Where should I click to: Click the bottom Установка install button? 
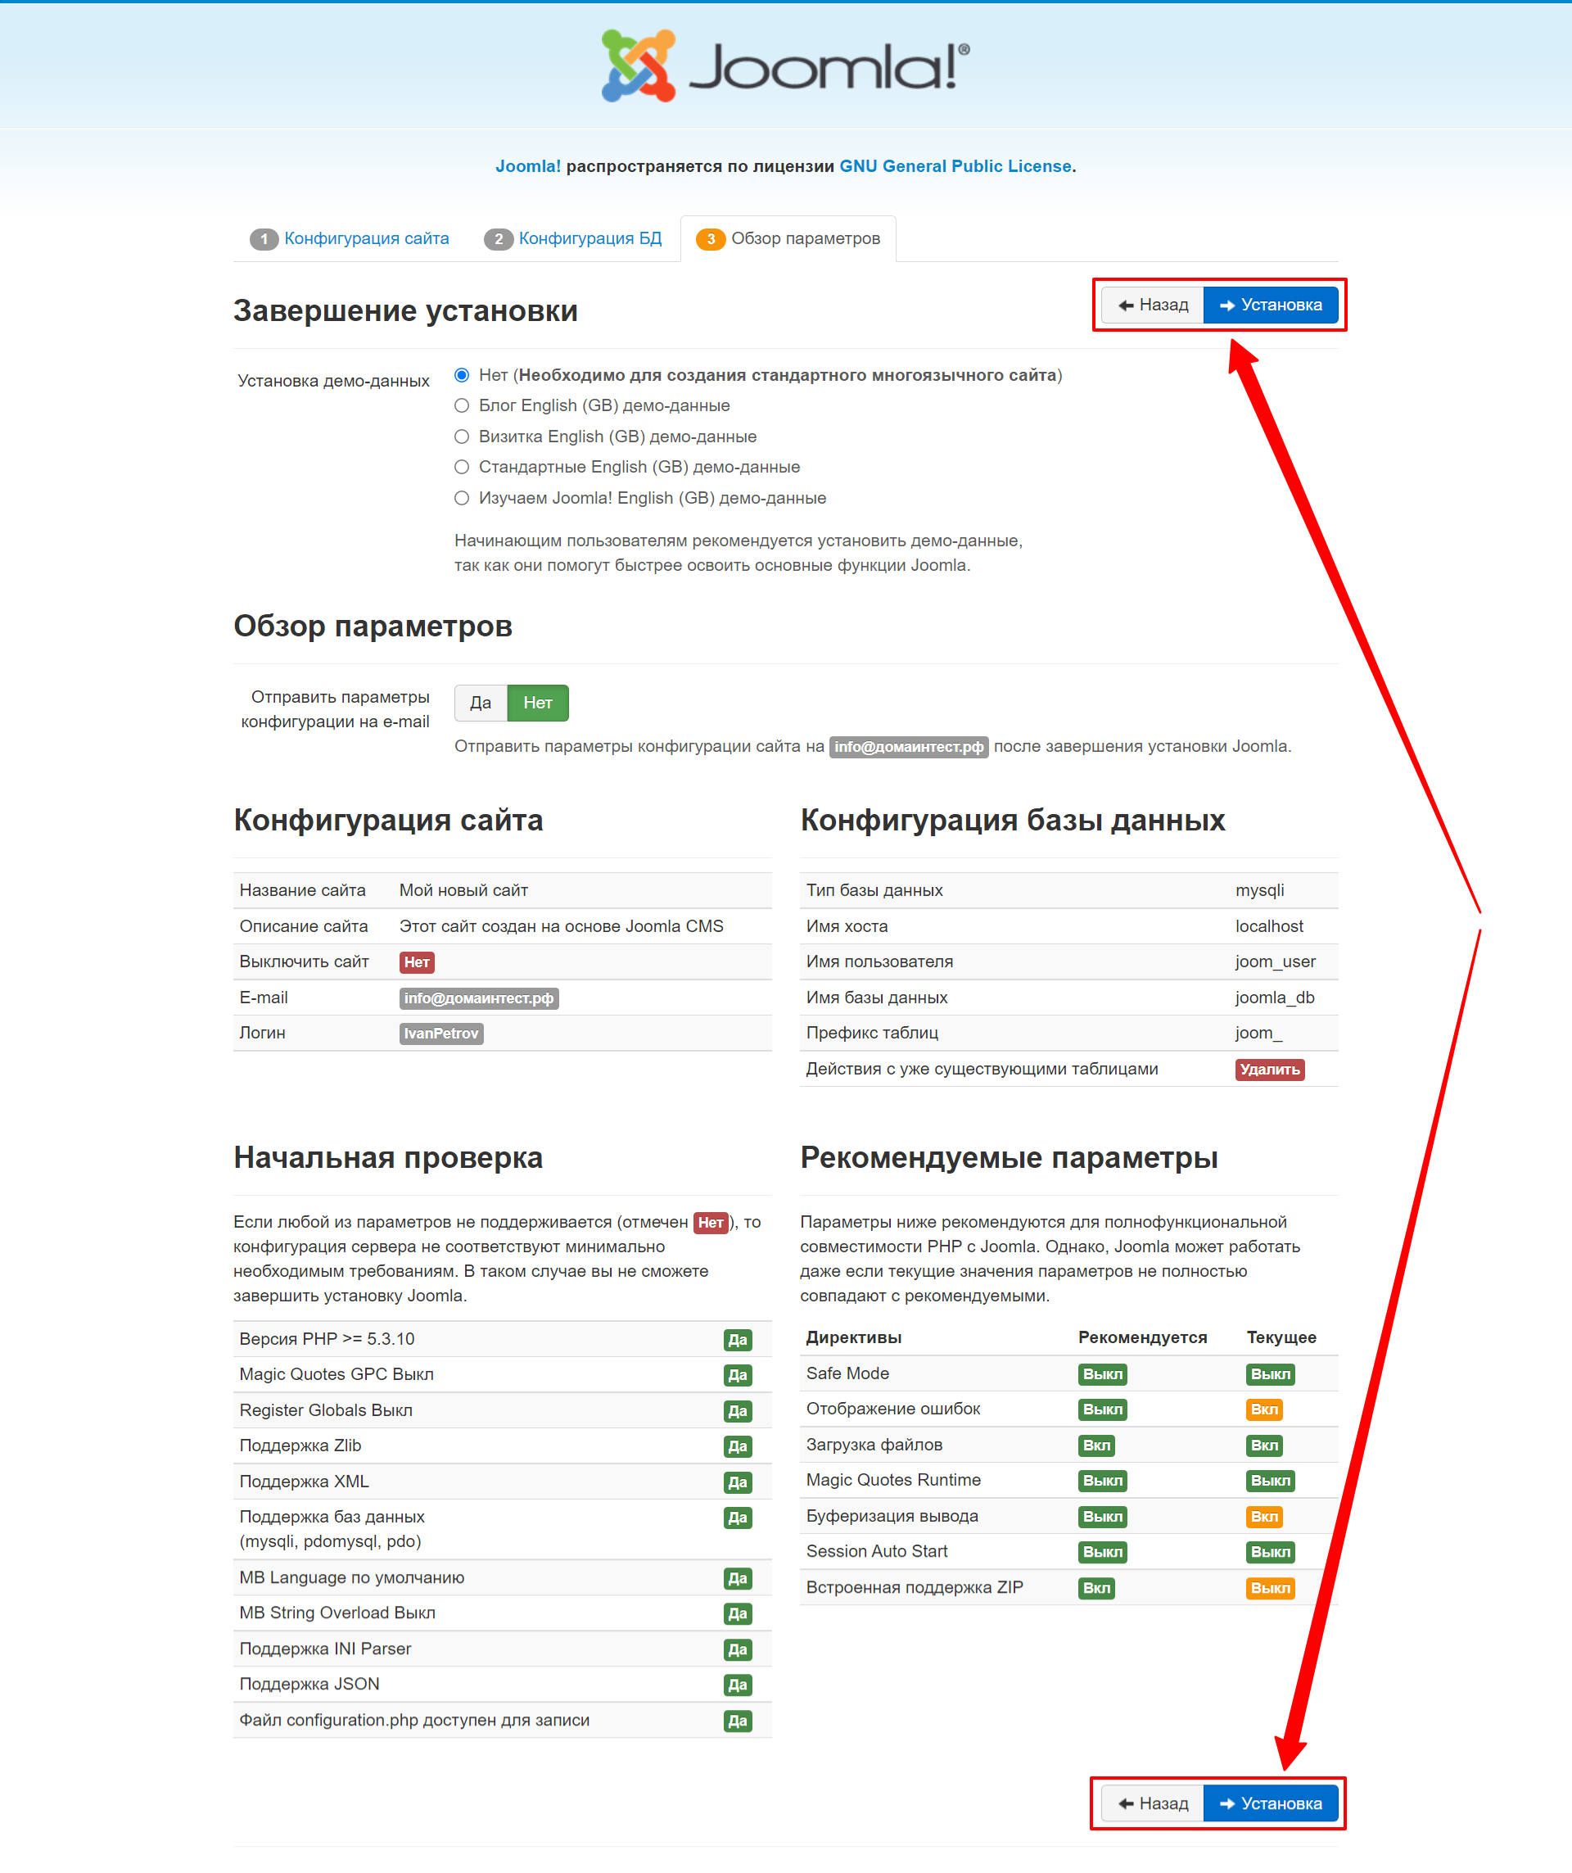click(1270, 1803)
